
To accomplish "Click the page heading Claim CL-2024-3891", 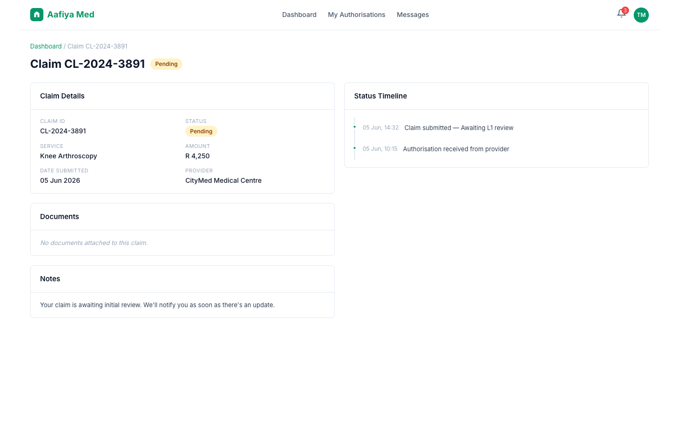I will pyautogui.click(x=88, y=64).
